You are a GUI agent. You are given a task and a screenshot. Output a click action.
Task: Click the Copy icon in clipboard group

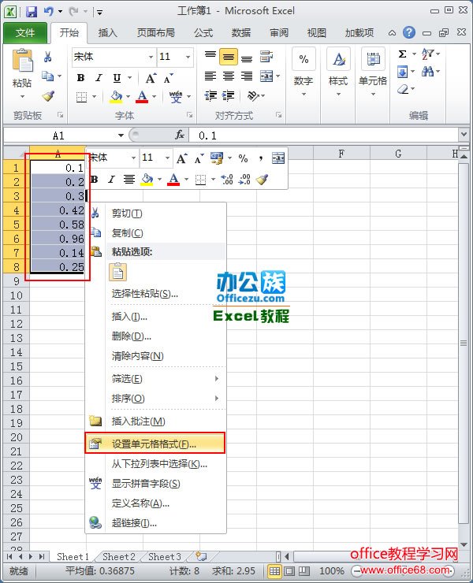click(x=47, y=76)
